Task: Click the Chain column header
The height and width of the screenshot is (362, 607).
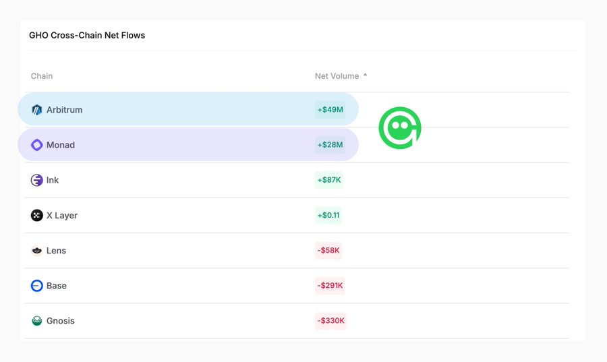Action: (42, 76)
